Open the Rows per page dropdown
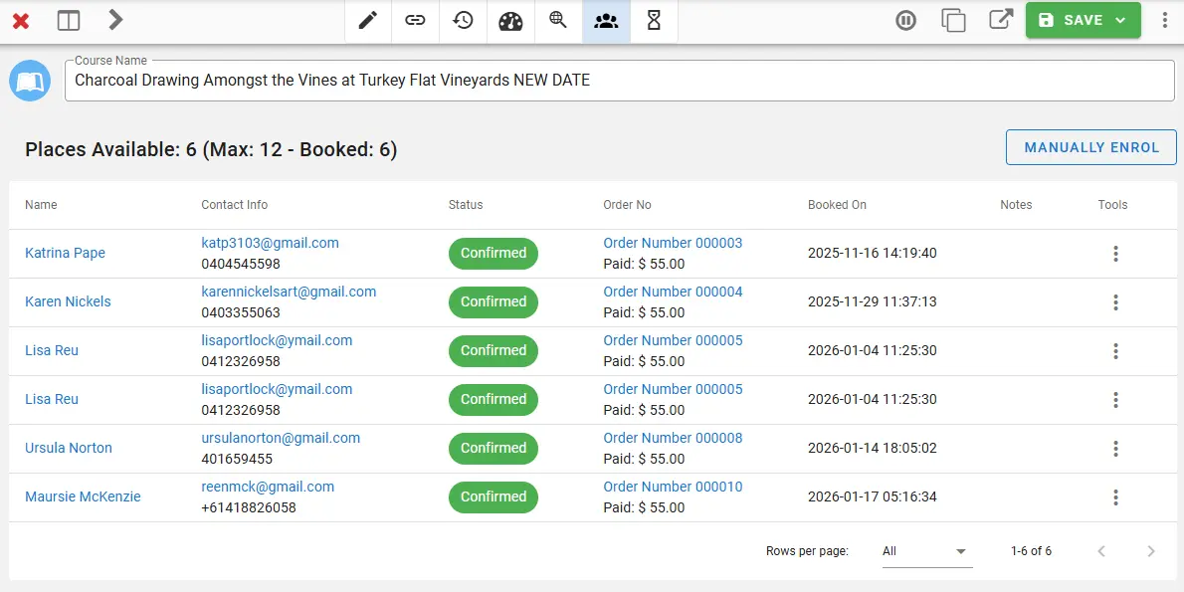Viewport: 1184px width, 592px height. pyautogui.click(x=926, y=551)
